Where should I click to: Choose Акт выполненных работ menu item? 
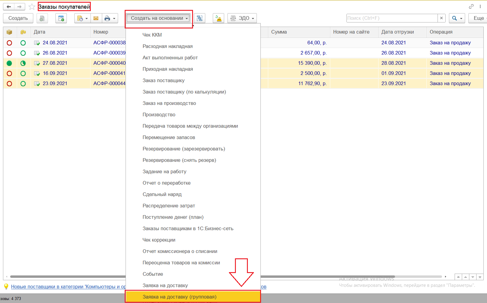point(193,58)
